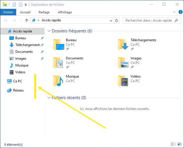Click the Quick Access Toolbar properties icon

coord(14,5)
